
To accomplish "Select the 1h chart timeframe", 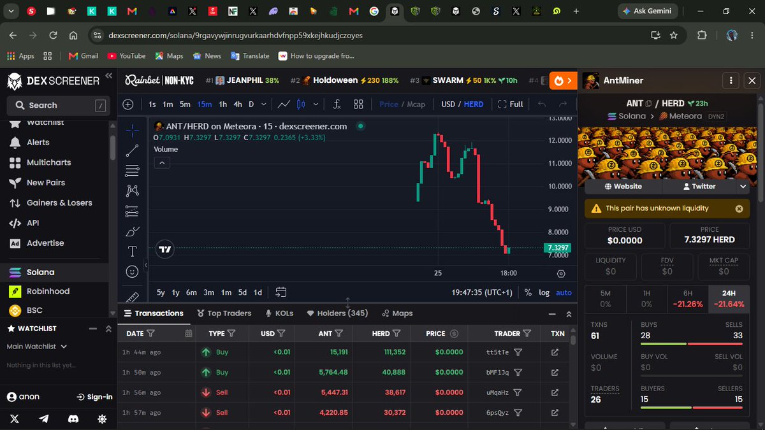I will [x=222, y=104].
